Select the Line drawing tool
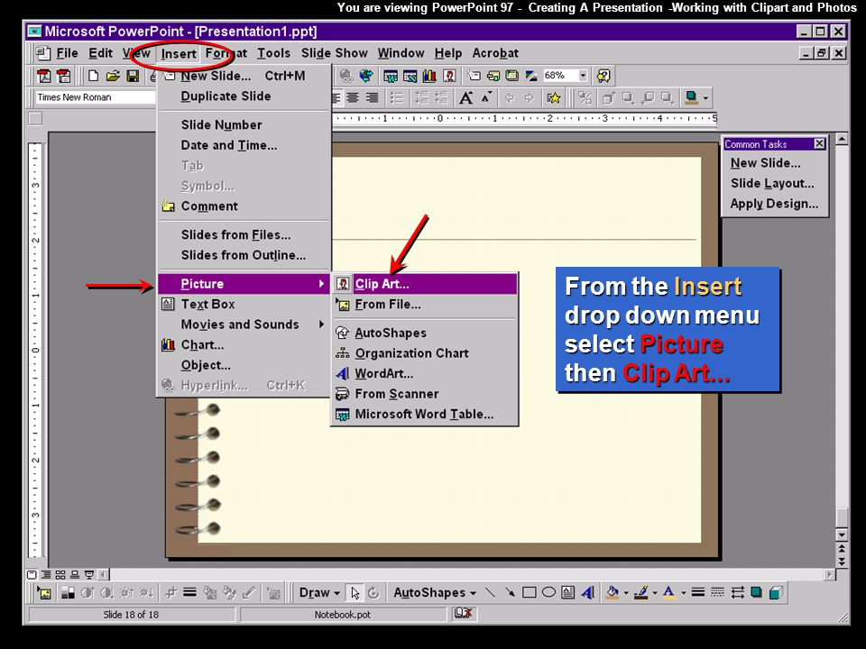Screen dimensions: 866x649 click(490, 593)
